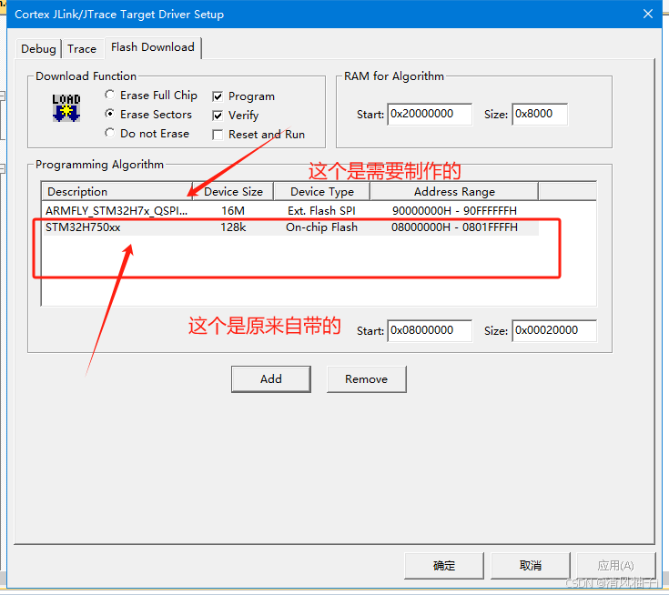The image size is (669, 595).
Task: Open the Trace tab
Action: (x=82, y=49)
